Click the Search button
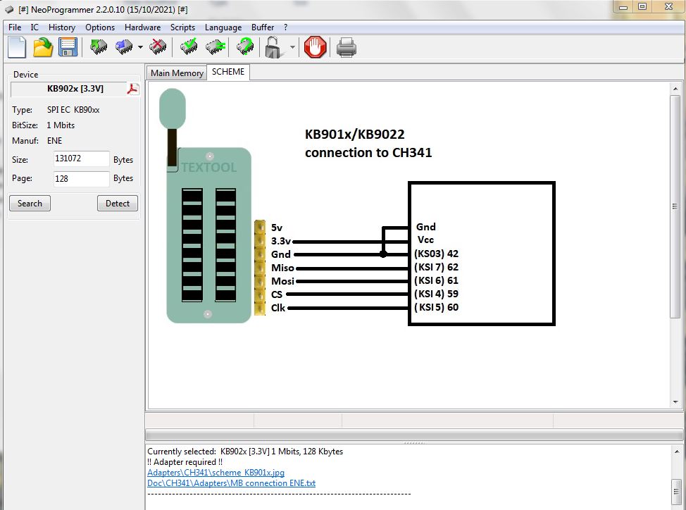686x510 pixels. pos(30,204)
